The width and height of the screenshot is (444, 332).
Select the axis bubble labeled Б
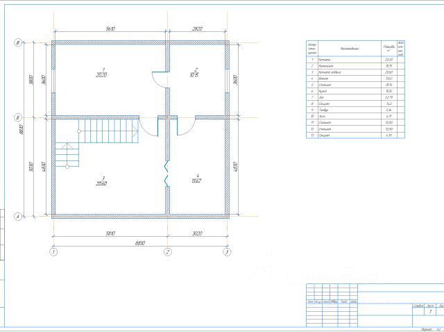pos(18,117)
